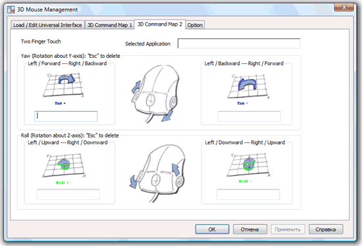Screen dimensions: 362x246
Task: Click the 3D Mouse Management title icon
Action: click(11, 10)
